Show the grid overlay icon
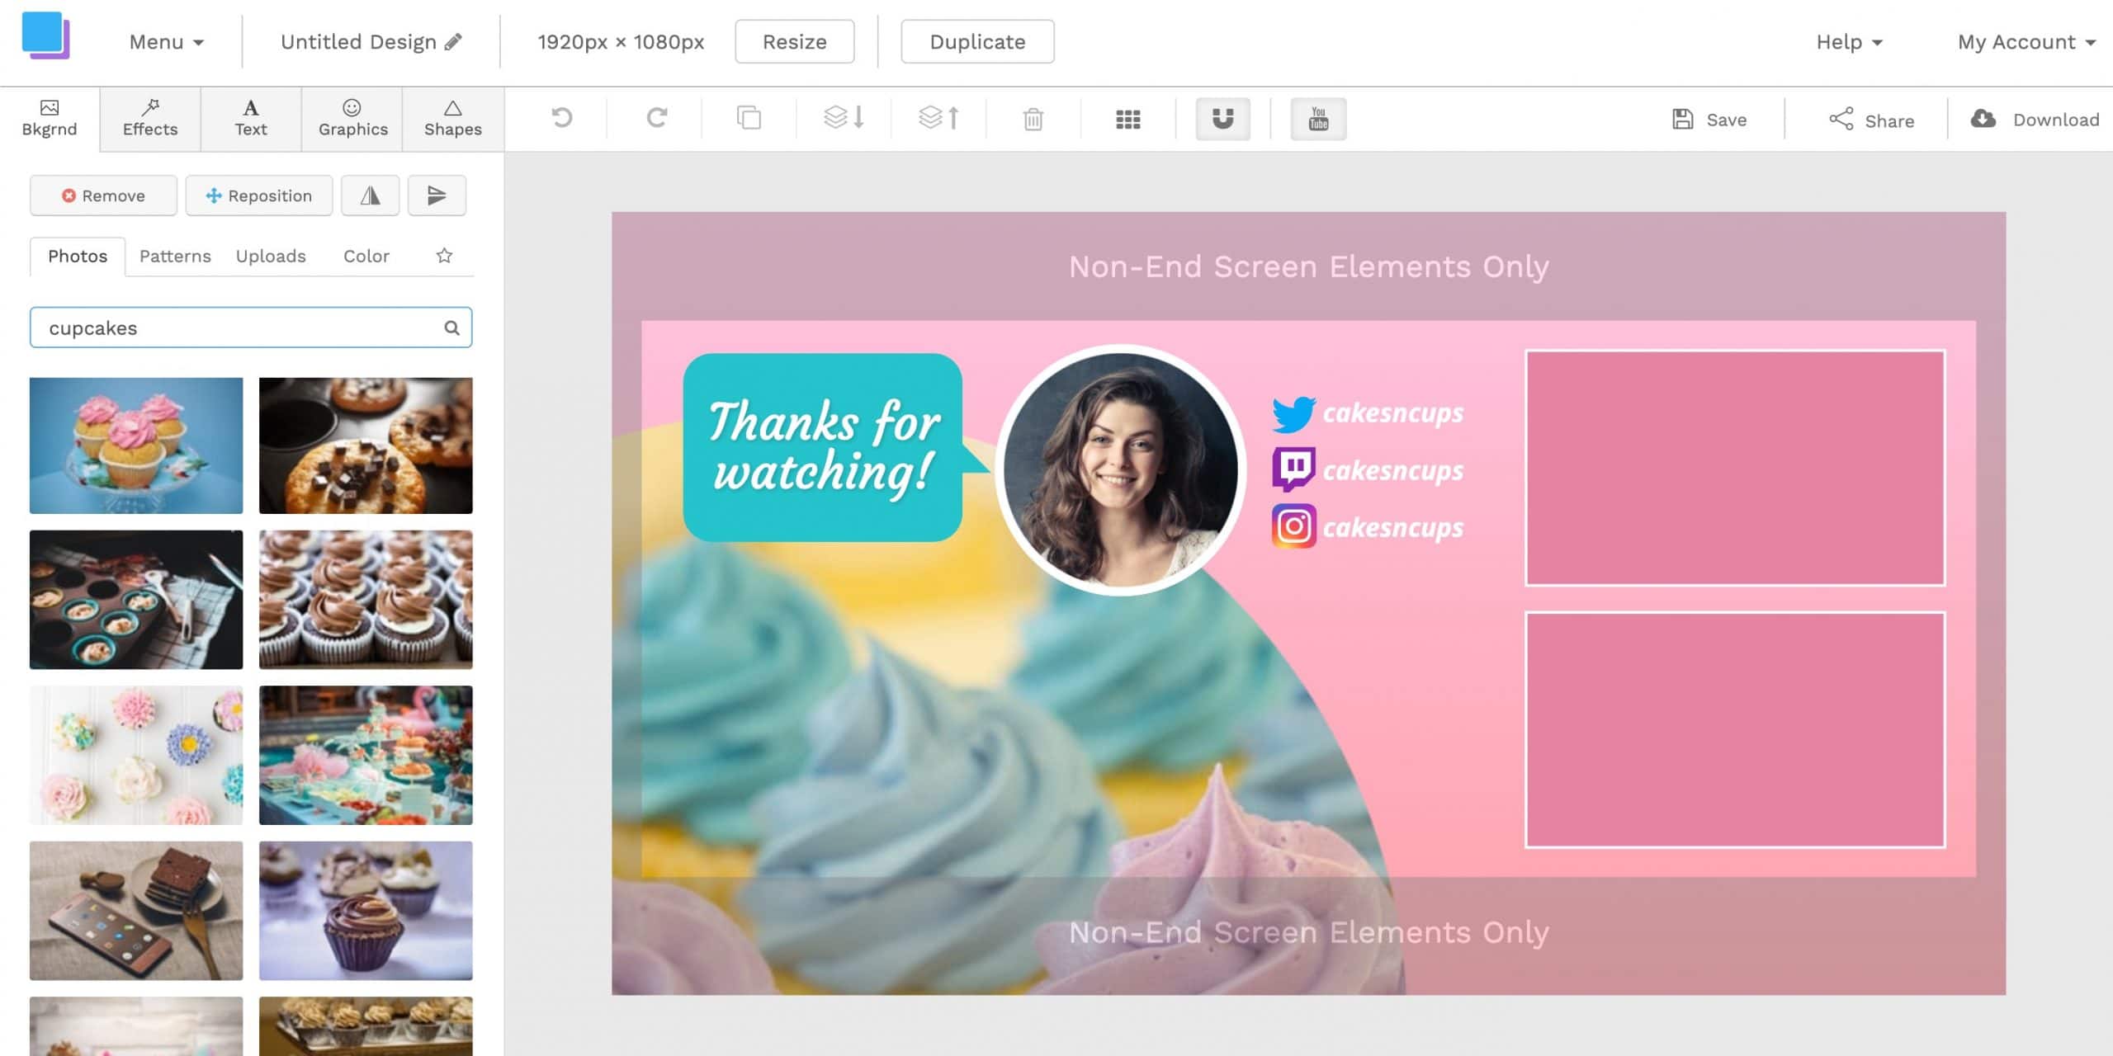 coord(1128,120)
